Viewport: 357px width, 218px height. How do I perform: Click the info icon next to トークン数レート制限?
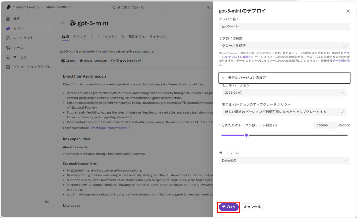point(275,126)
